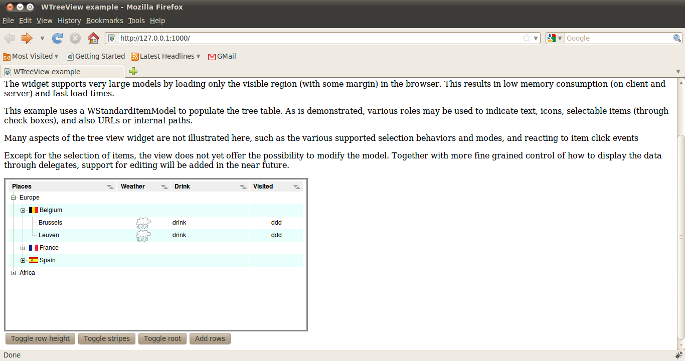
Task: Expand the Africa tree node
Action: (13, 273)
